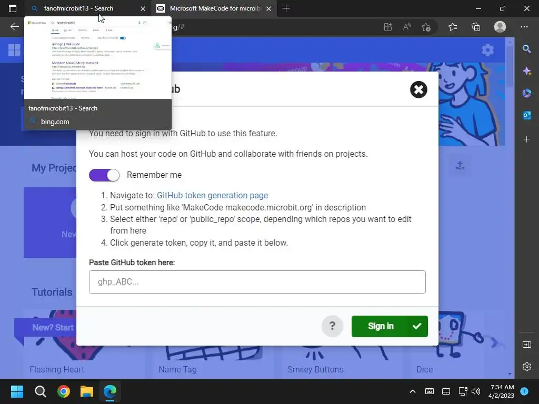The image size is (539, 404).
Task: Open the clock showing 7:34 AM
Action: click(x=502, y=391)
